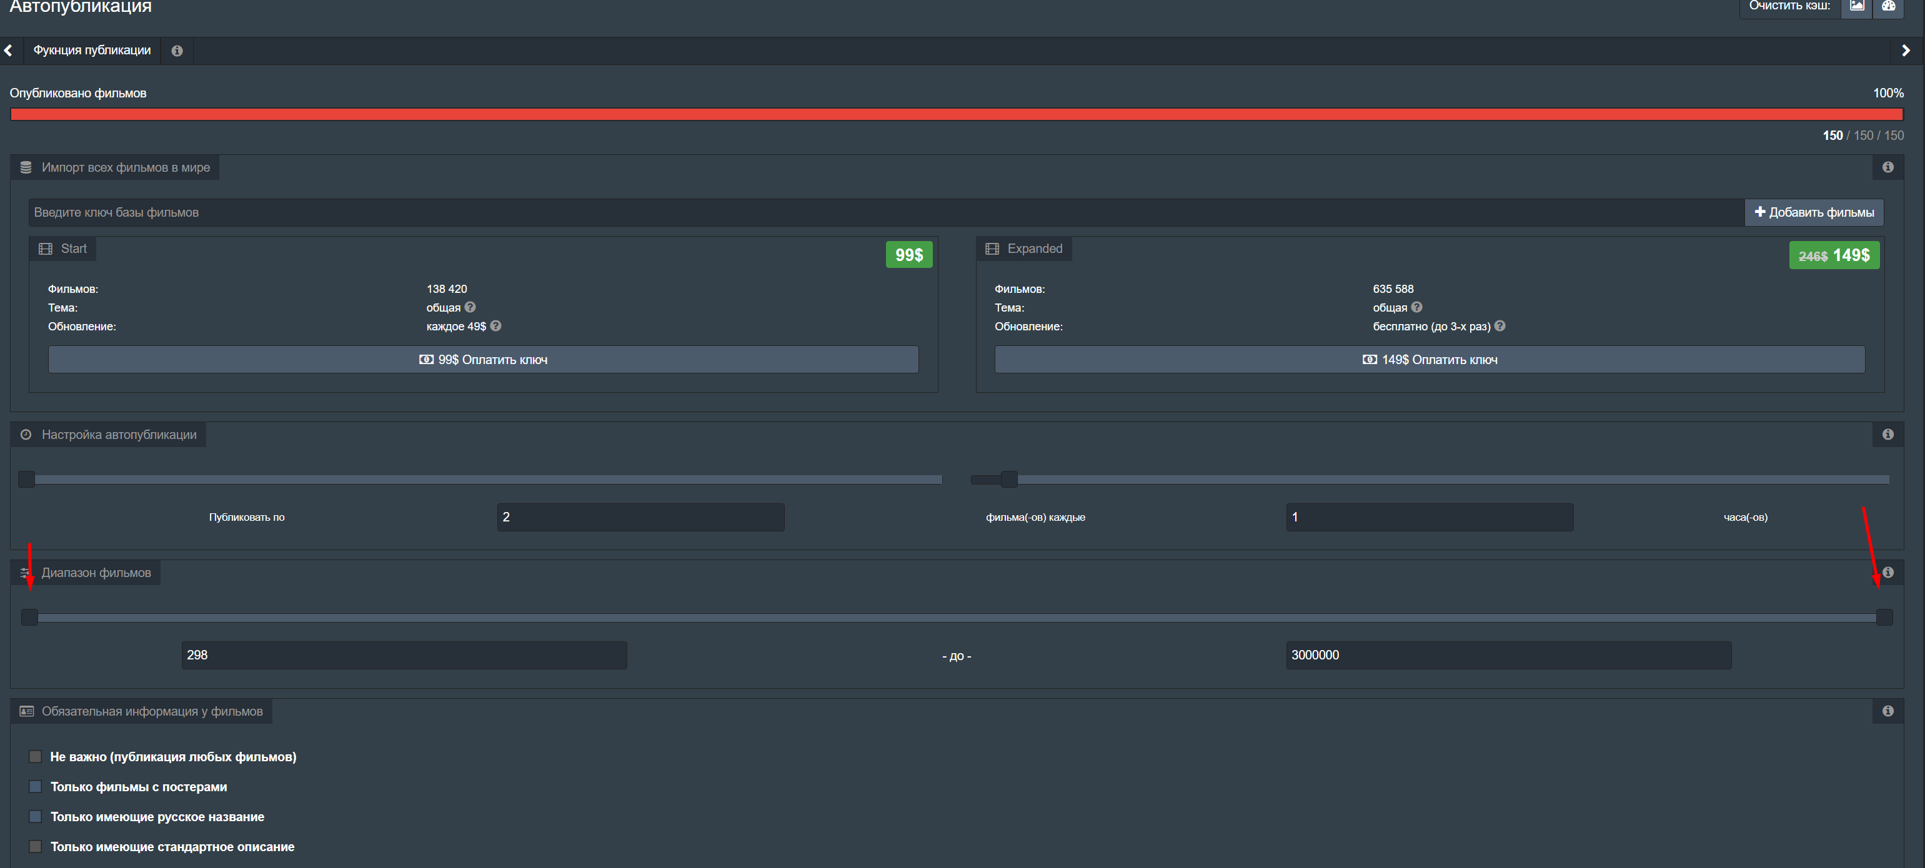Enable Только имеющие русское название checkbox
This screenshot has width=1925, height=868.
tap(35, 816)
